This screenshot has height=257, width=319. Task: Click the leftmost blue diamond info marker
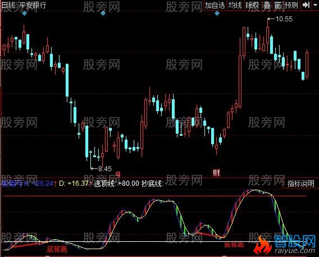(24, 13)
